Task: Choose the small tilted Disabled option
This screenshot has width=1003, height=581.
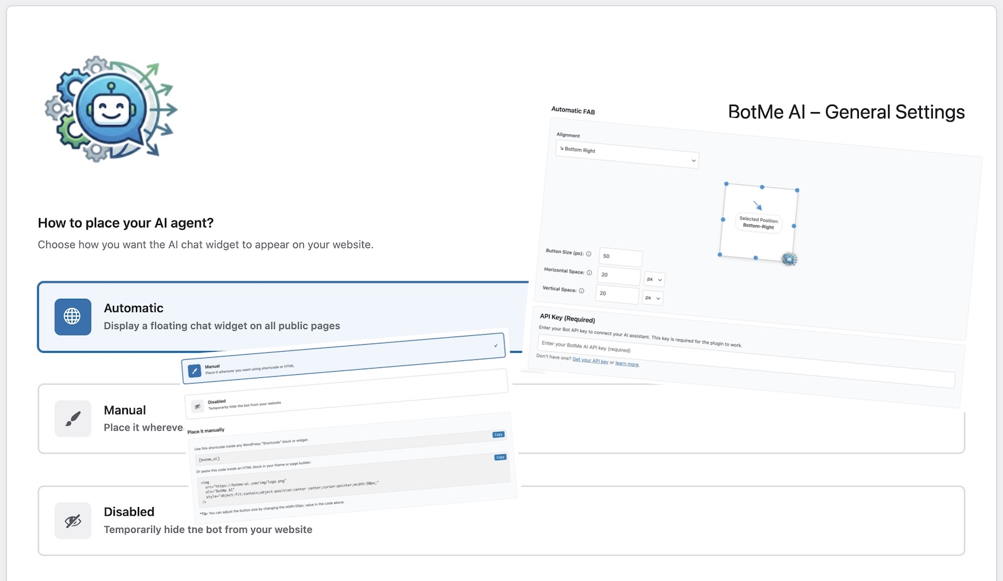Action: click(346, 393)
